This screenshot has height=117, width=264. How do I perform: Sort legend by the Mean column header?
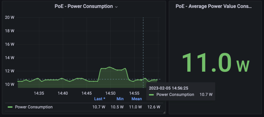pos(136,99)
